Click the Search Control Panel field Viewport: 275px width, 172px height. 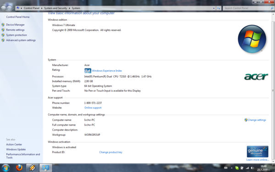coord(247,8)
